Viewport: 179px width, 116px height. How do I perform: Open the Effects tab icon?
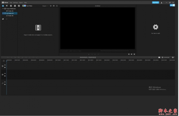pyautogui.click(x=7, y=6)
